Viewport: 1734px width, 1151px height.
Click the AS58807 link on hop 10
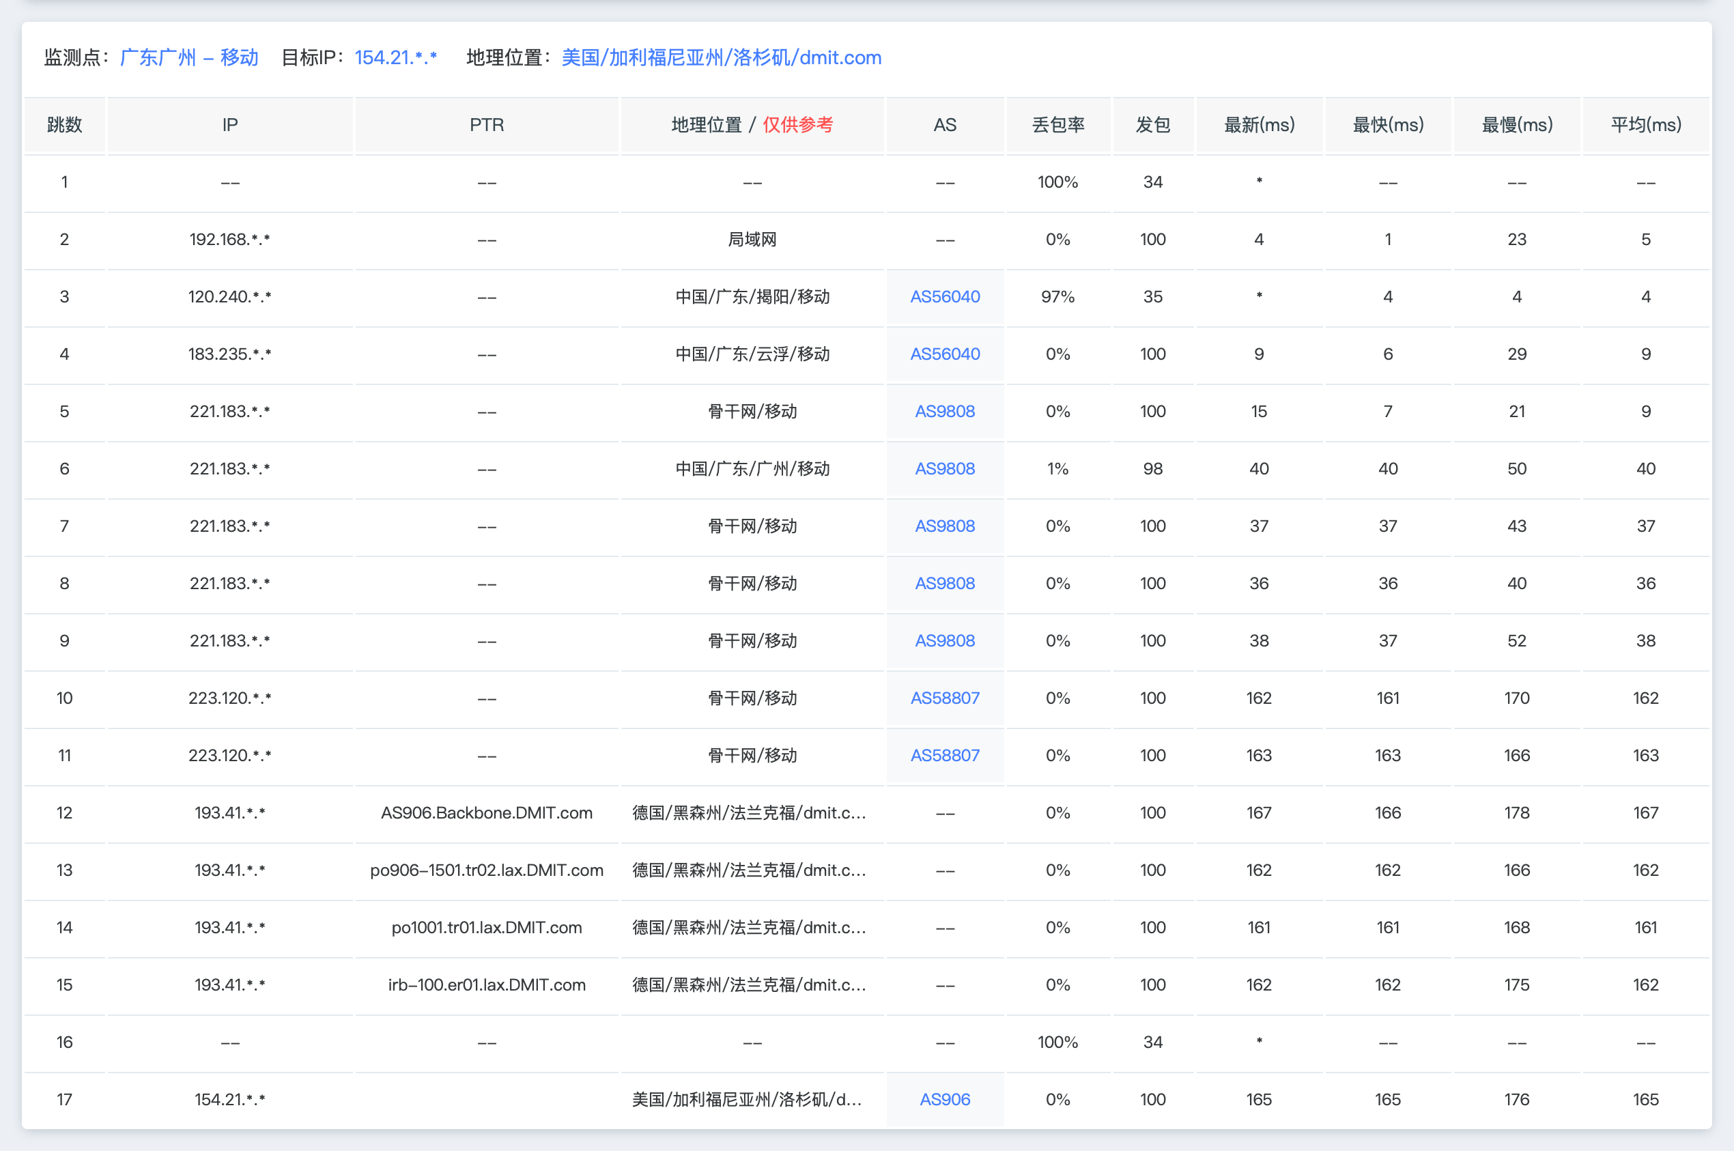click(945, 698)
